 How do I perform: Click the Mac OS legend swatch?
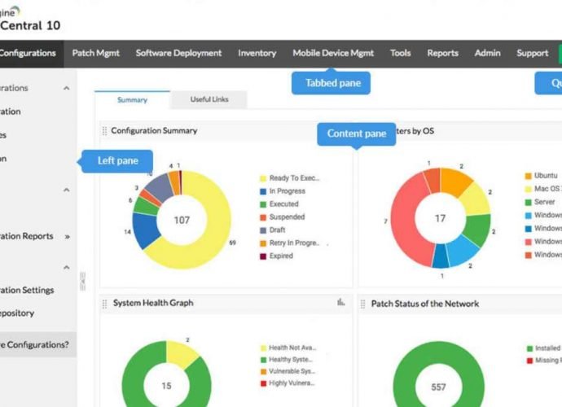pyautogui.click(x=528, y=189)
